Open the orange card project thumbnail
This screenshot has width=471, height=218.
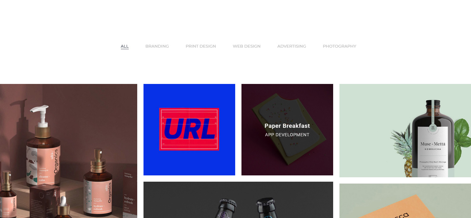405,201
